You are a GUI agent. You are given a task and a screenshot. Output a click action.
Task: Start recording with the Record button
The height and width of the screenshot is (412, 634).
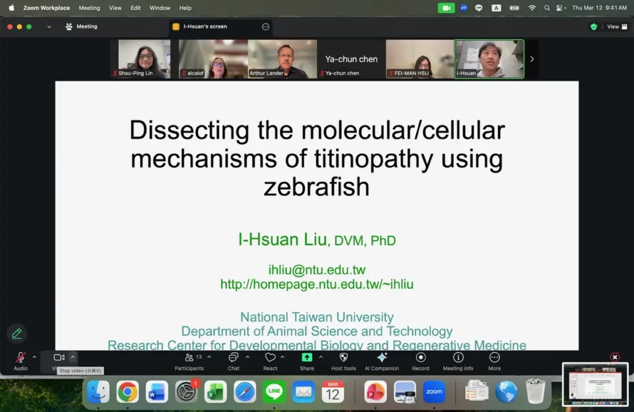point(420,361)
